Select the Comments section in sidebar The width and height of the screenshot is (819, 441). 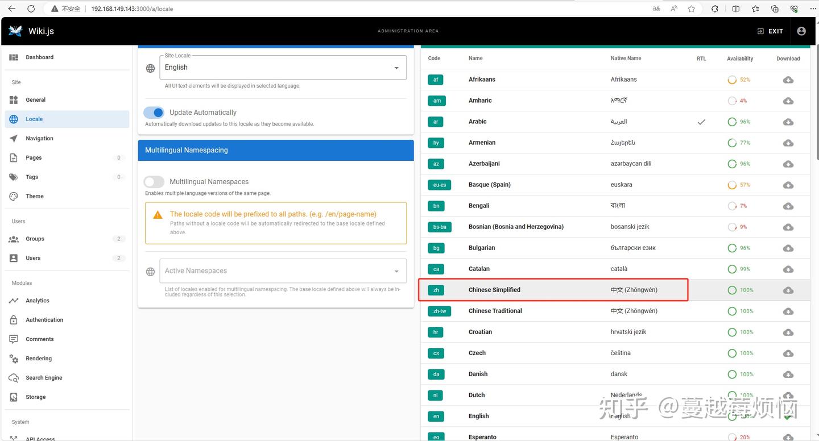39,339
